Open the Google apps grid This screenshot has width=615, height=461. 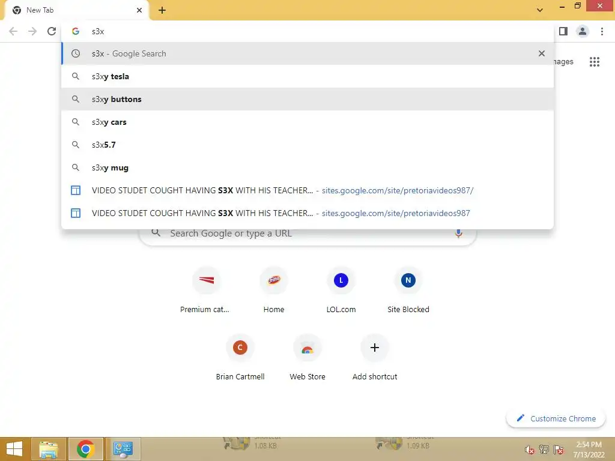point(594,62)
